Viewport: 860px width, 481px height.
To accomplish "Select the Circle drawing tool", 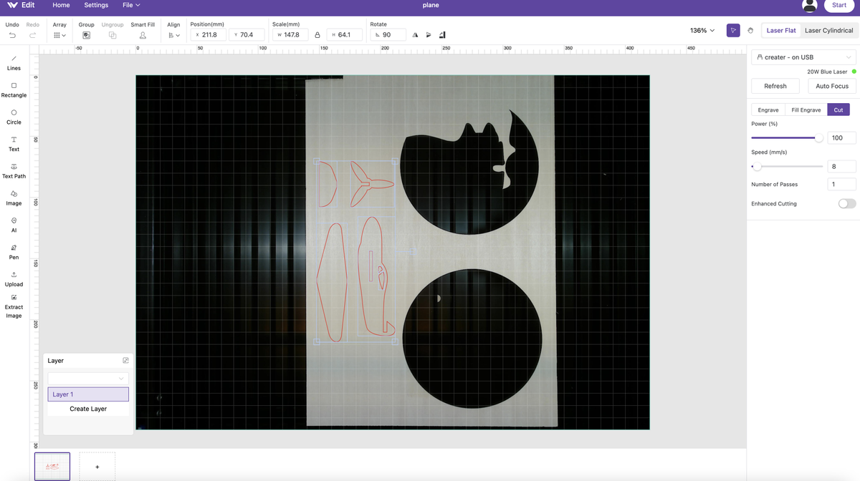I will (x=14, y=117).
